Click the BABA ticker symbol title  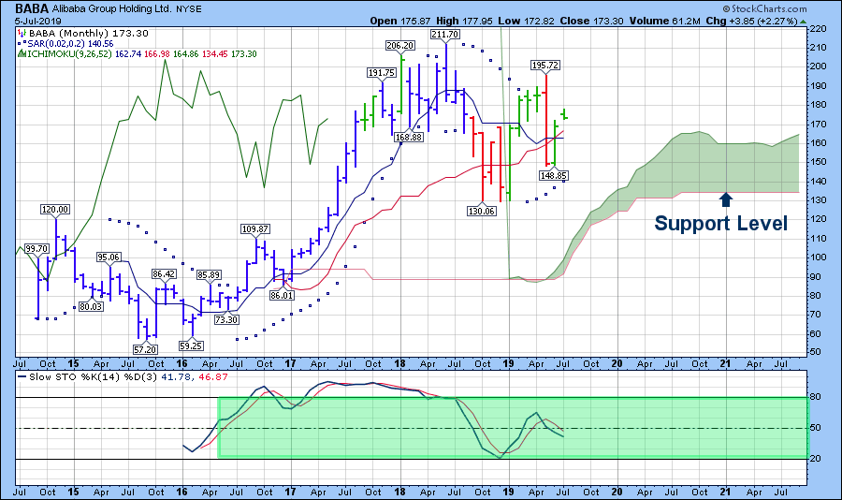coord(34,7)
